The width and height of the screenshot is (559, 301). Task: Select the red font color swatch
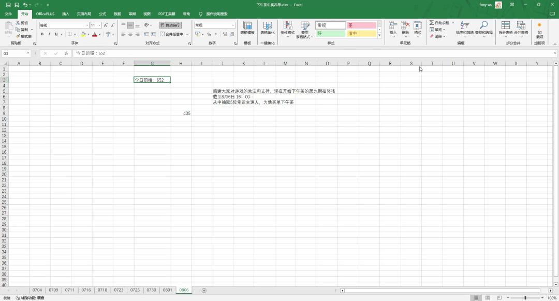(x=95, y=34)
